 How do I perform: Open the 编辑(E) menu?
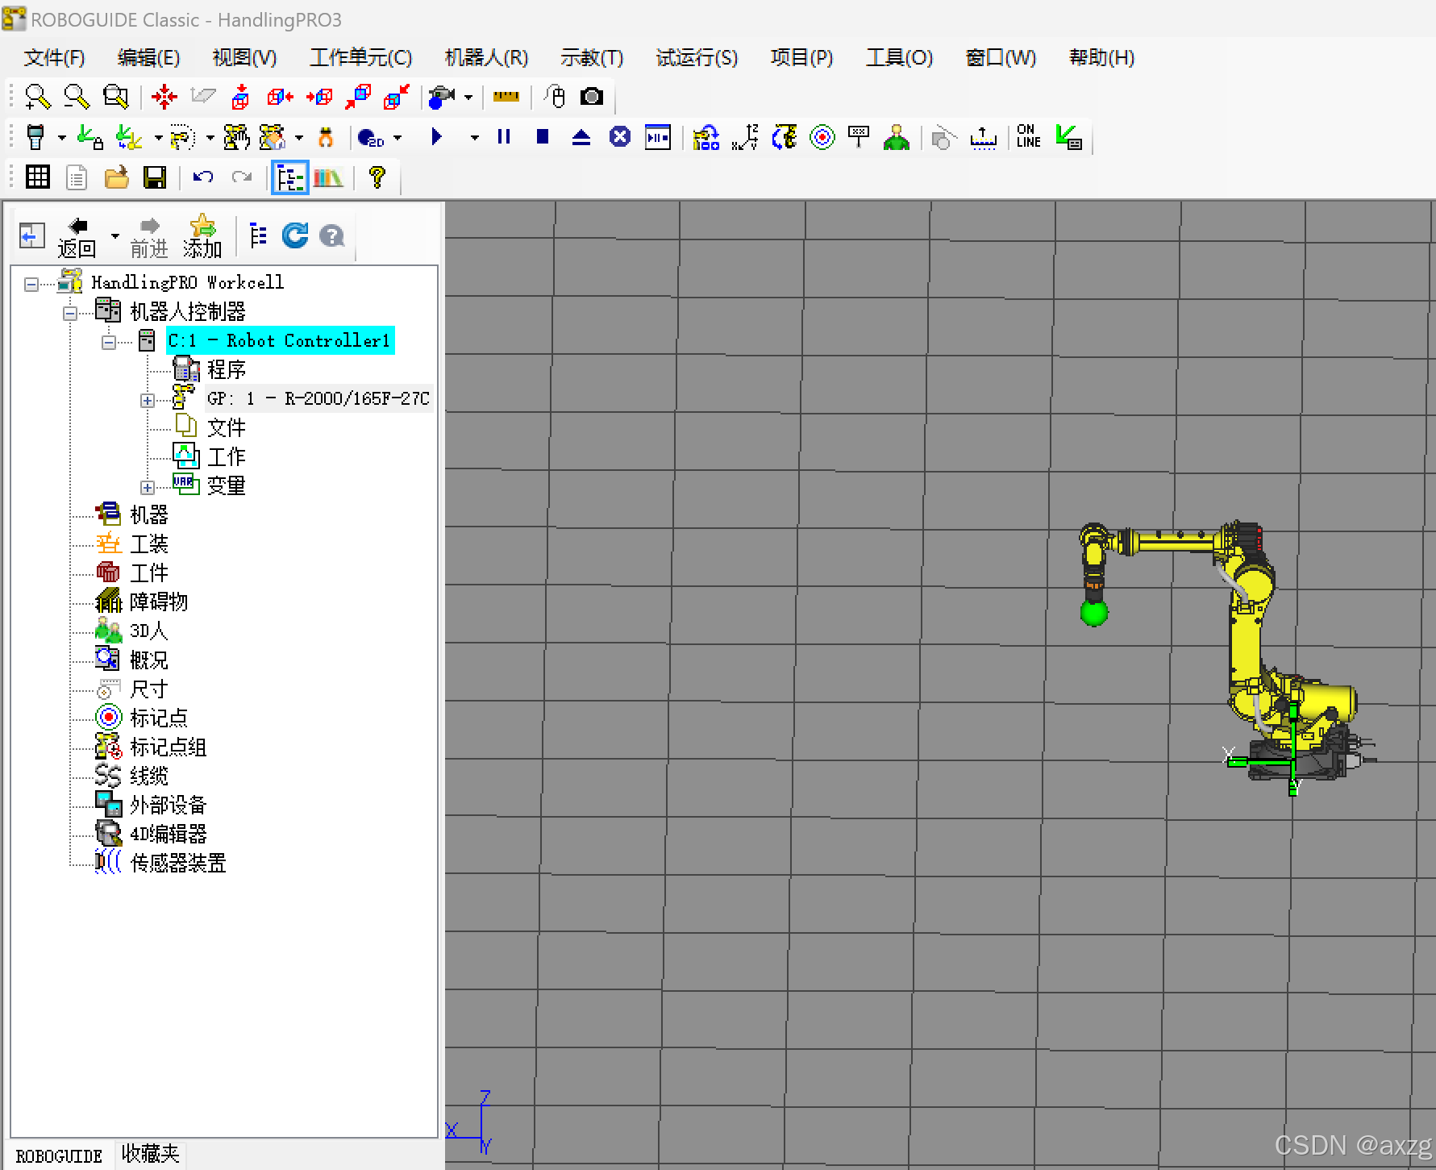click(x=148, y=58)
